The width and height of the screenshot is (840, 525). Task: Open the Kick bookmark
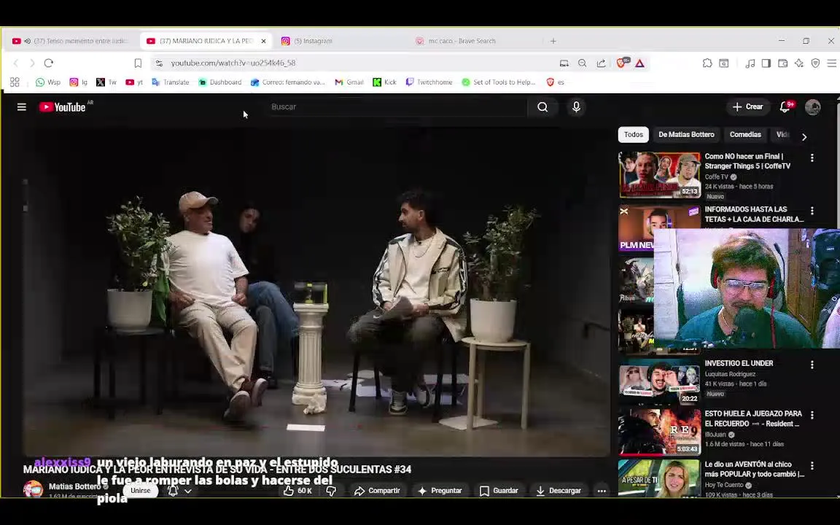(385, 82)
